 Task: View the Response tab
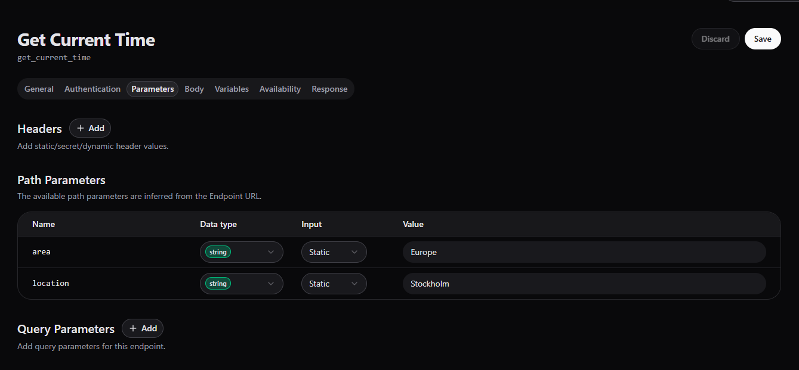[x=329, y=89]
